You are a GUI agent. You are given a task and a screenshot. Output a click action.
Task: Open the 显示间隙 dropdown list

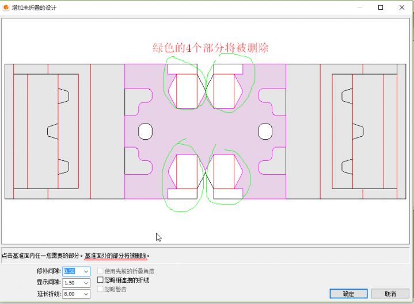86,283
